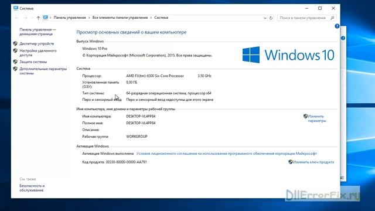Select the Microsoft Corporation copyright line
This screenshot has height=211, width=375.
(x=147, y=55)
